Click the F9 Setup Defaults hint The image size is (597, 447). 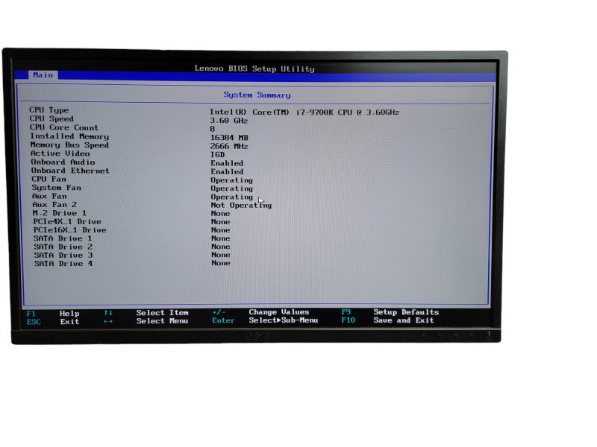[390, 312]
